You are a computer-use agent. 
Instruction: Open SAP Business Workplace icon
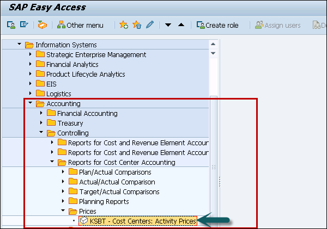pyautogui.click(x=42, y=25)
